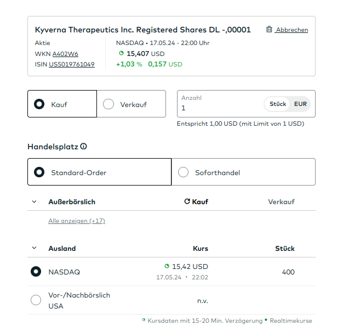The image size is (343, 331).
Task: Collapse the Ausland section chevron
Action: [34, 249]
